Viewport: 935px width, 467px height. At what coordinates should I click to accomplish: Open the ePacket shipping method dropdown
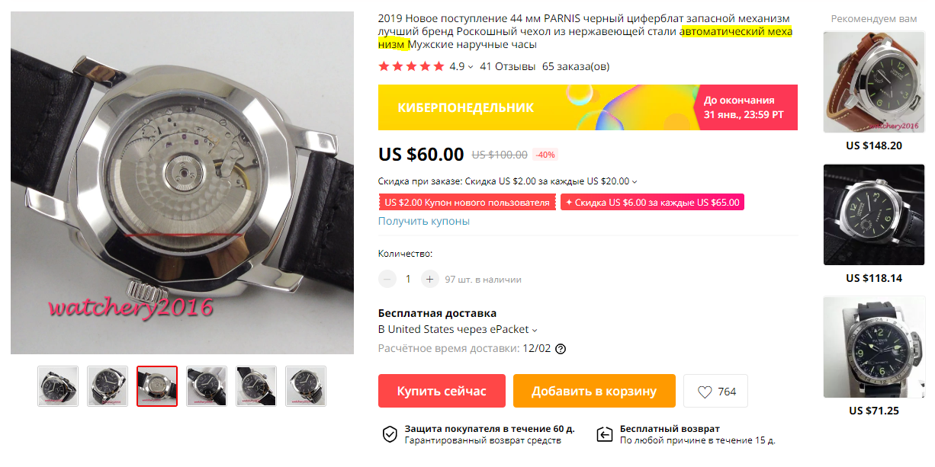pyautogui.click(x=535, y=331)
